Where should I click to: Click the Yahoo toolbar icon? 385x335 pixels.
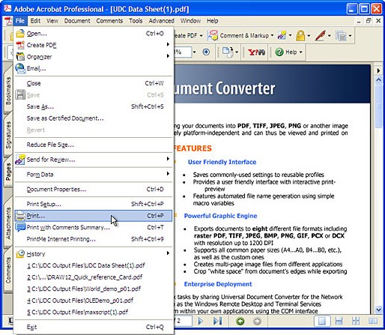[256, 52]
